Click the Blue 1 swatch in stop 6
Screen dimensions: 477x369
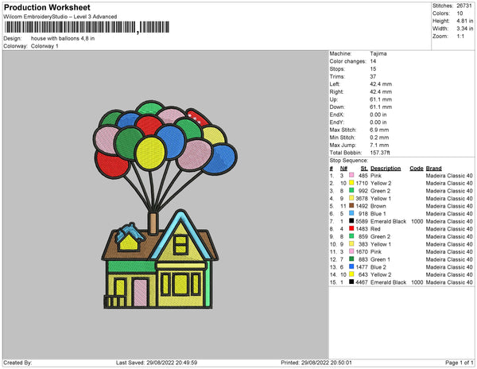351,213
